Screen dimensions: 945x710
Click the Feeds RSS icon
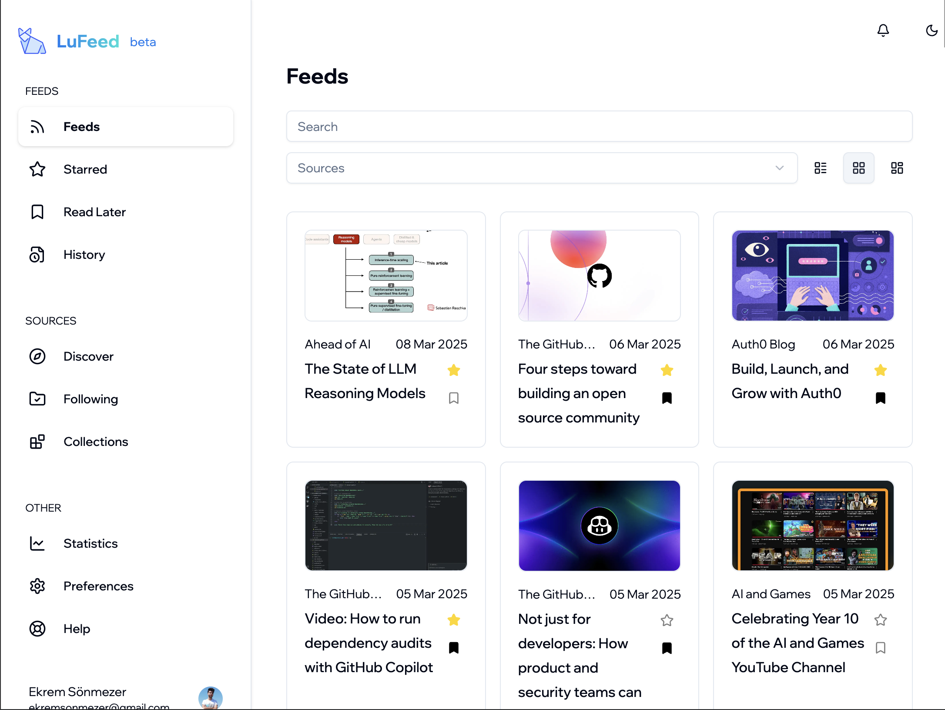click(37, 127)
